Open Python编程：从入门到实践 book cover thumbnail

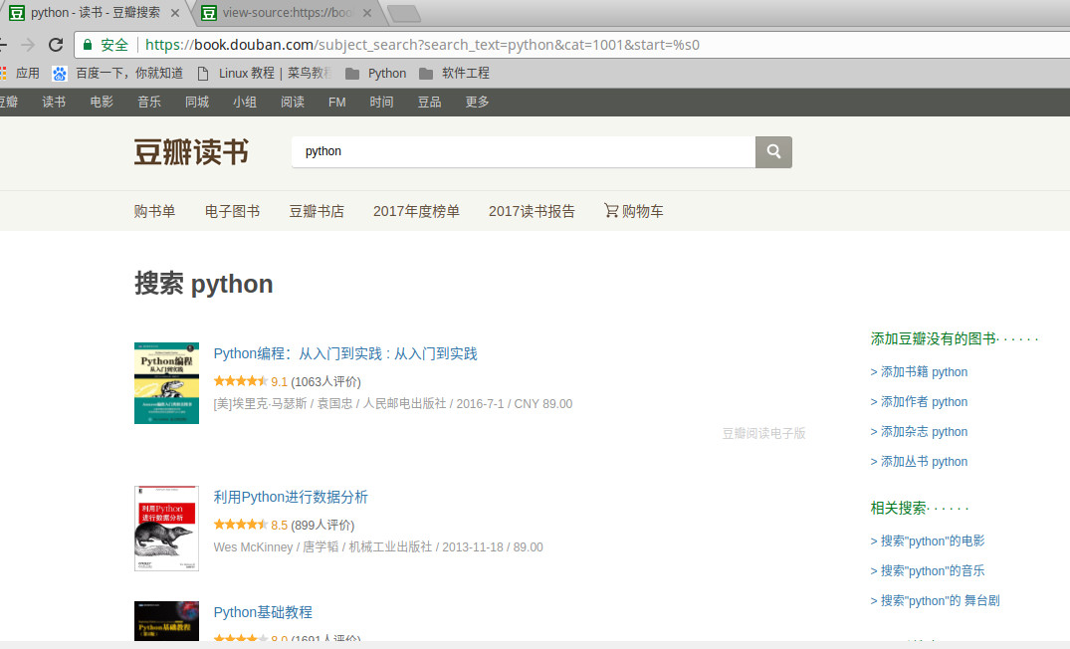tap(166, 383)
